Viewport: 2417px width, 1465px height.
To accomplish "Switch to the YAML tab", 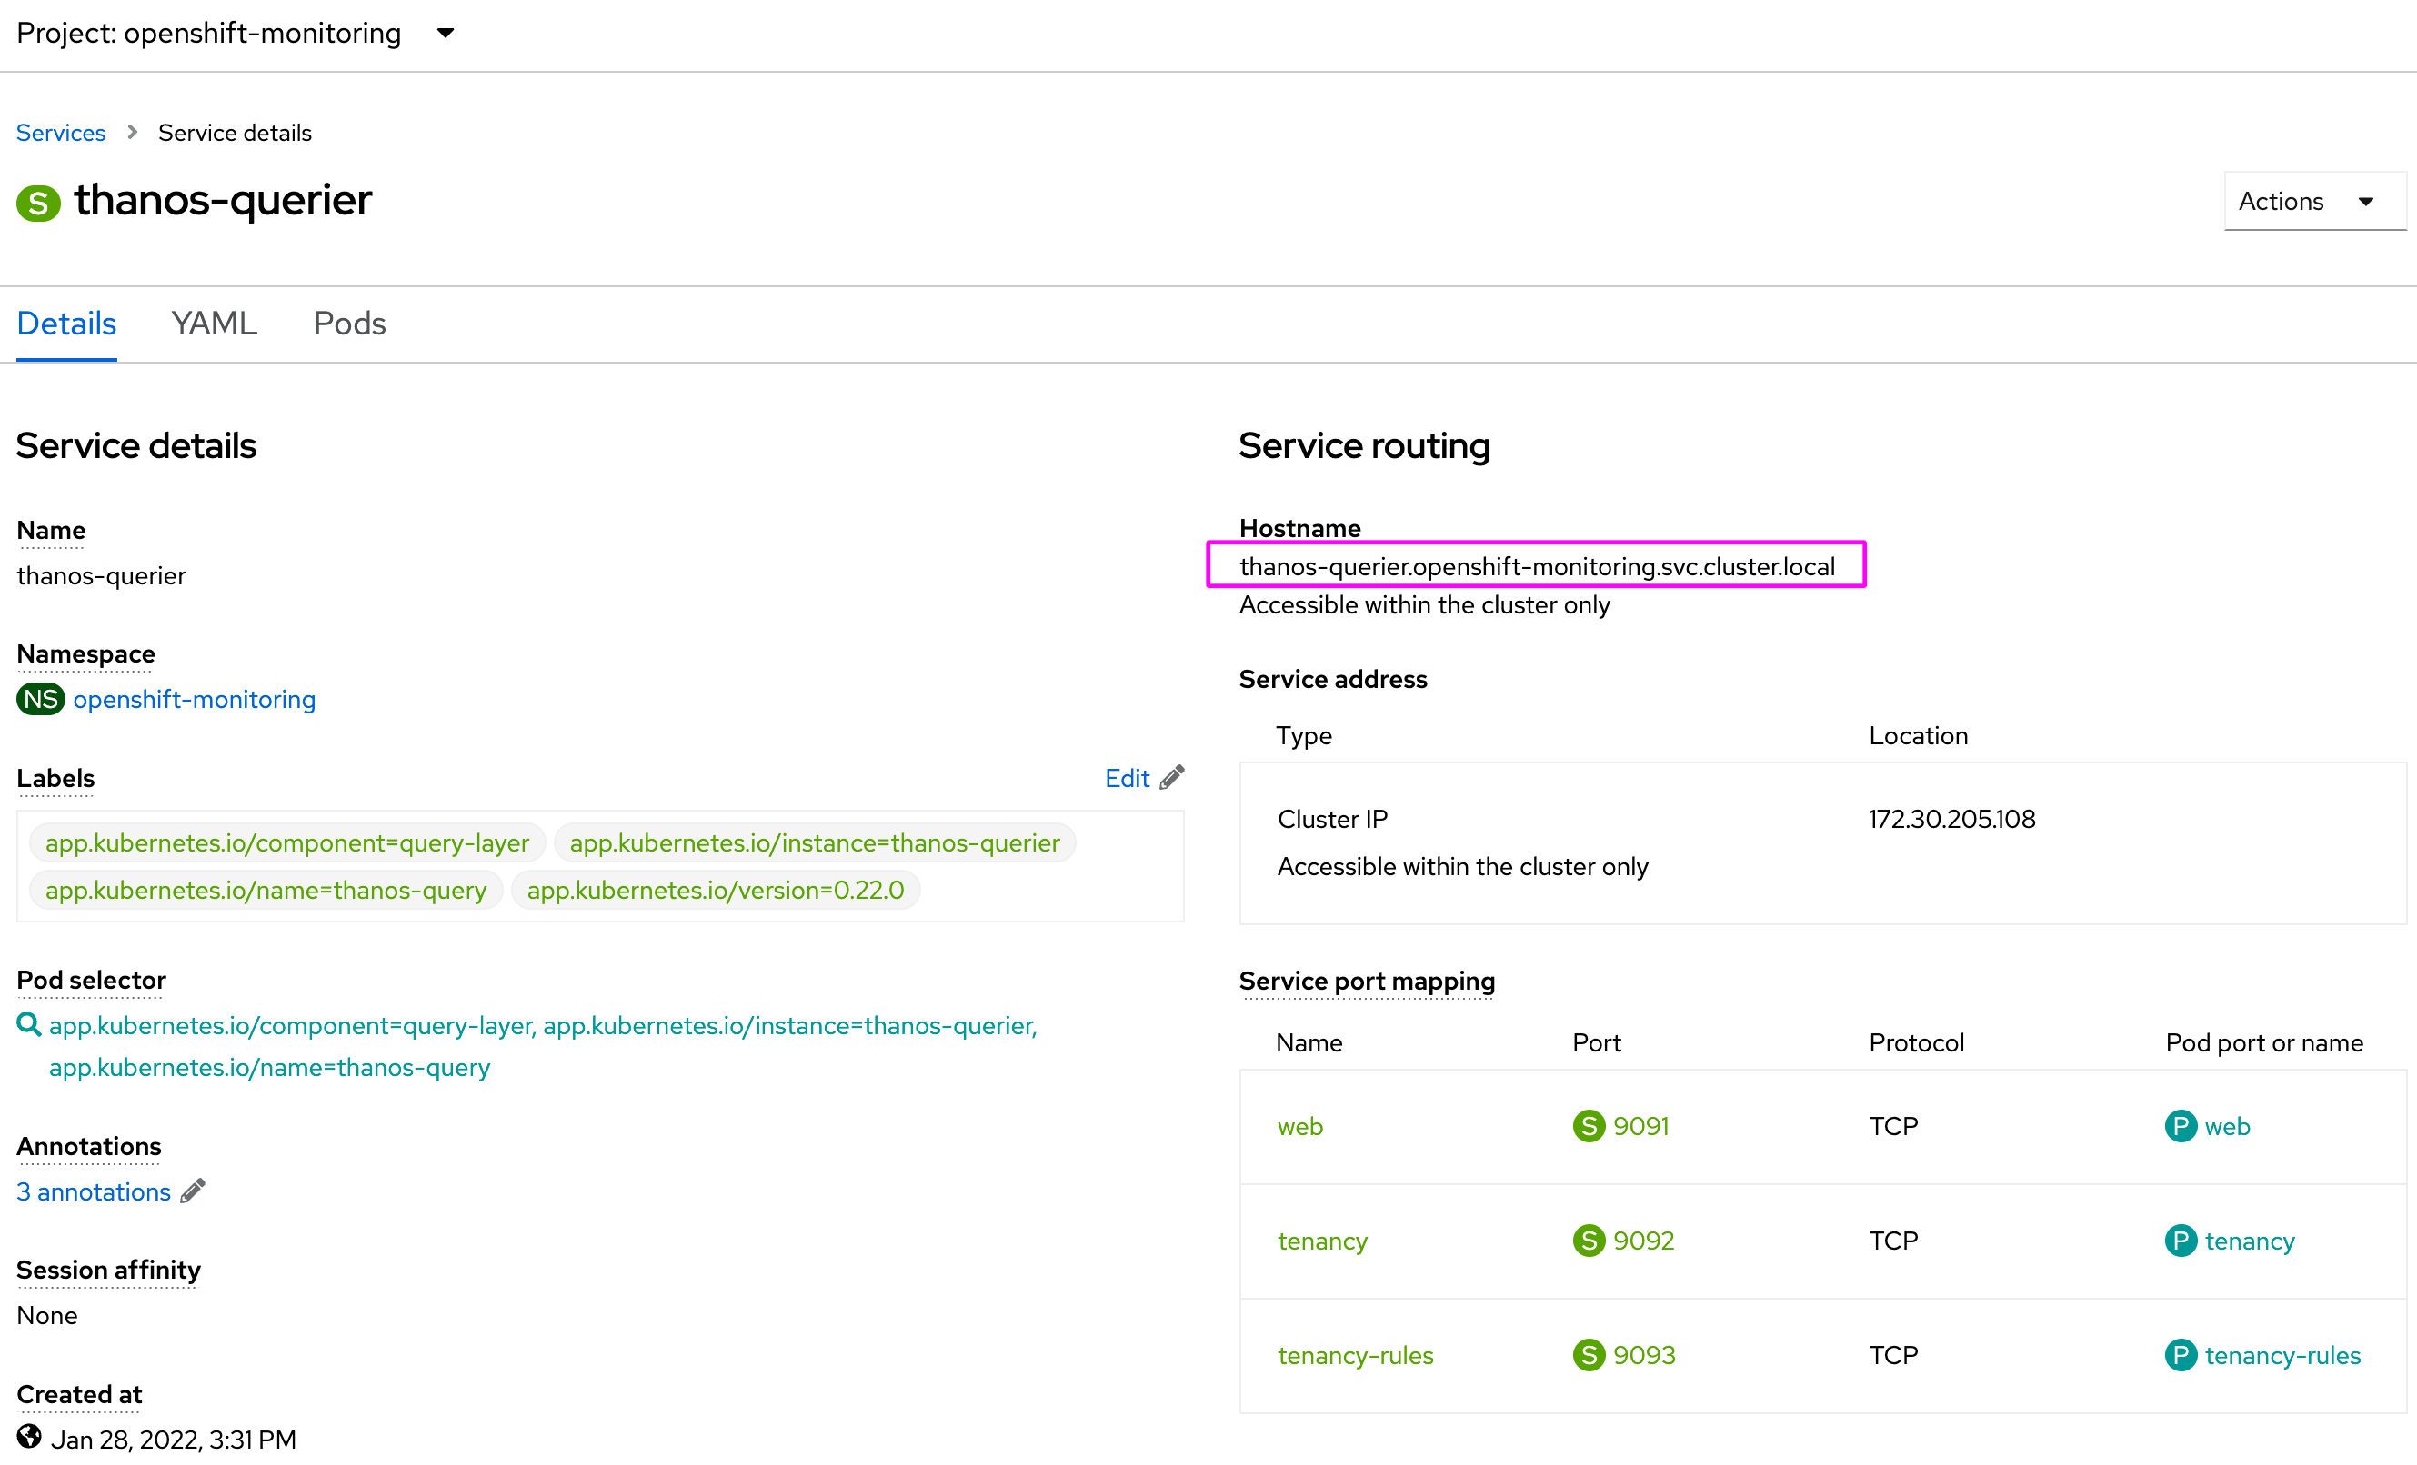I will tap(214, 324).
